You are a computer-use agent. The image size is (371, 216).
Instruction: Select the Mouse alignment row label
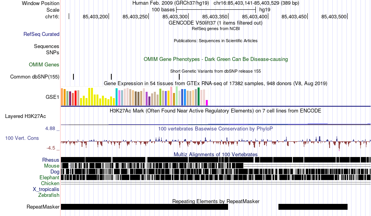[52, 166]
